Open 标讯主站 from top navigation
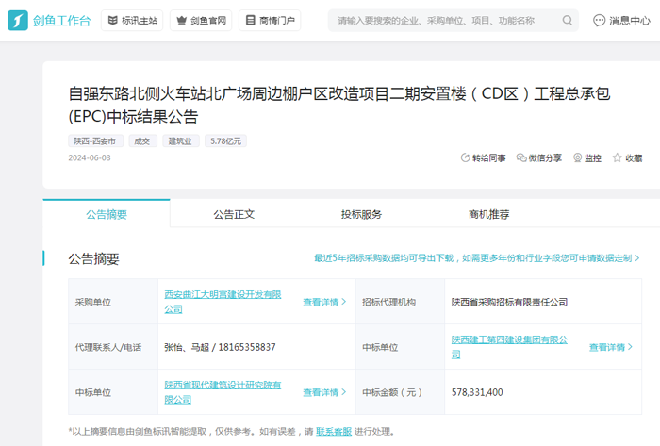660x446 pixels. [x=131, y=20]
